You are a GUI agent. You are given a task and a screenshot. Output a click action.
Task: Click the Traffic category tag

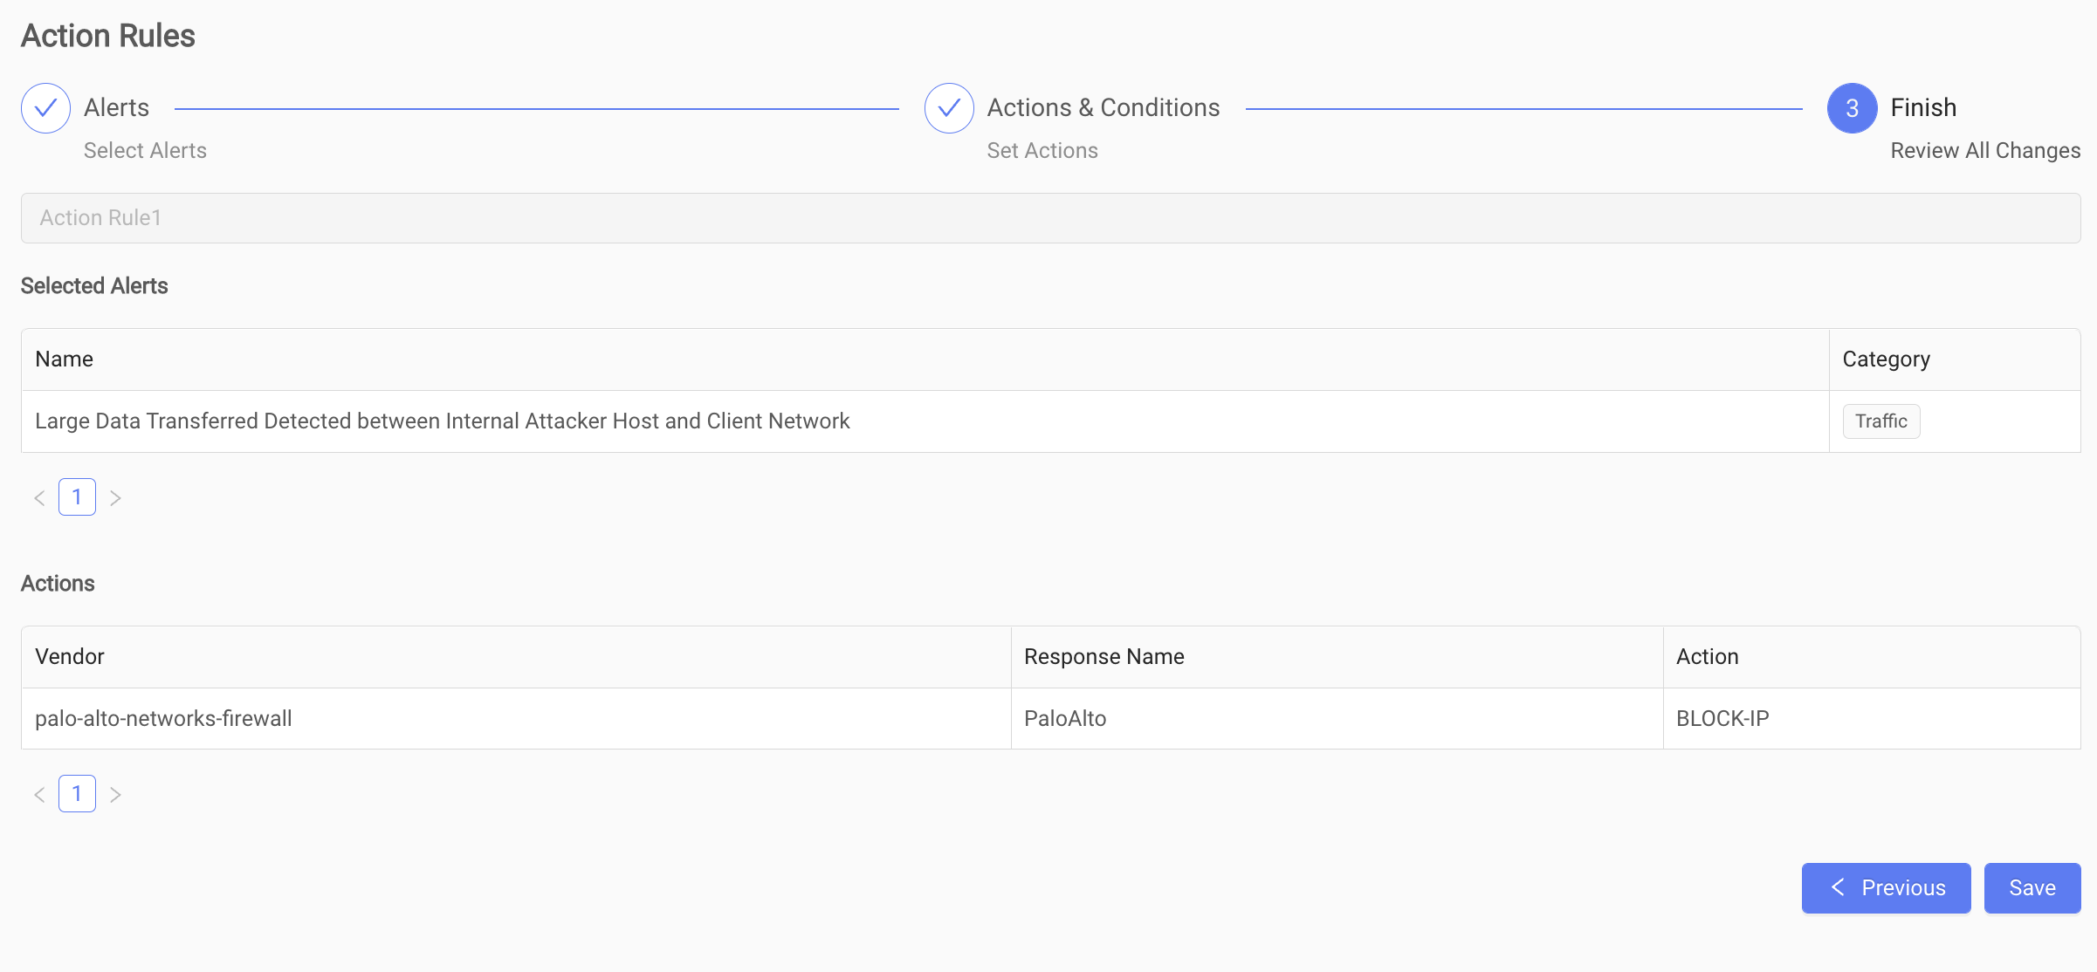(x=1881, y=421)
